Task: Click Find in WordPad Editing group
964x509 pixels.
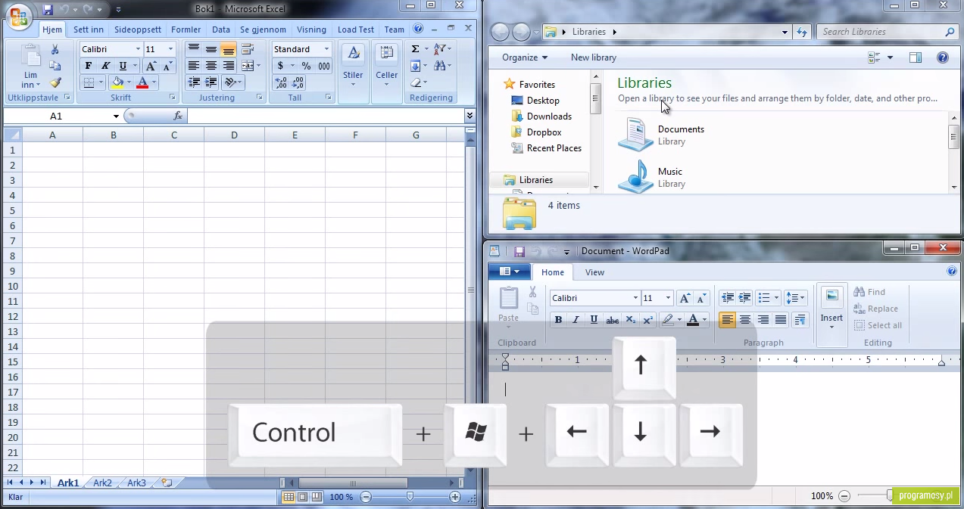Action: pos(869,292)
